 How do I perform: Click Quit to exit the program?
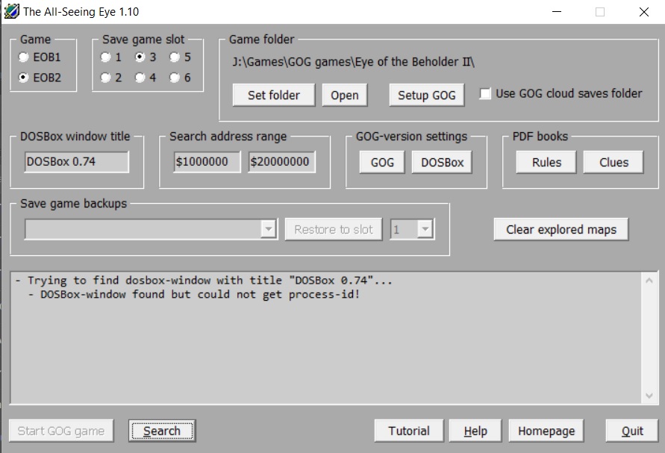click(632, 431)
